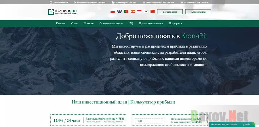Open the Новости menu item
Image resolution: width=259 pixels, height=127 pixels.
click(89, 23)
